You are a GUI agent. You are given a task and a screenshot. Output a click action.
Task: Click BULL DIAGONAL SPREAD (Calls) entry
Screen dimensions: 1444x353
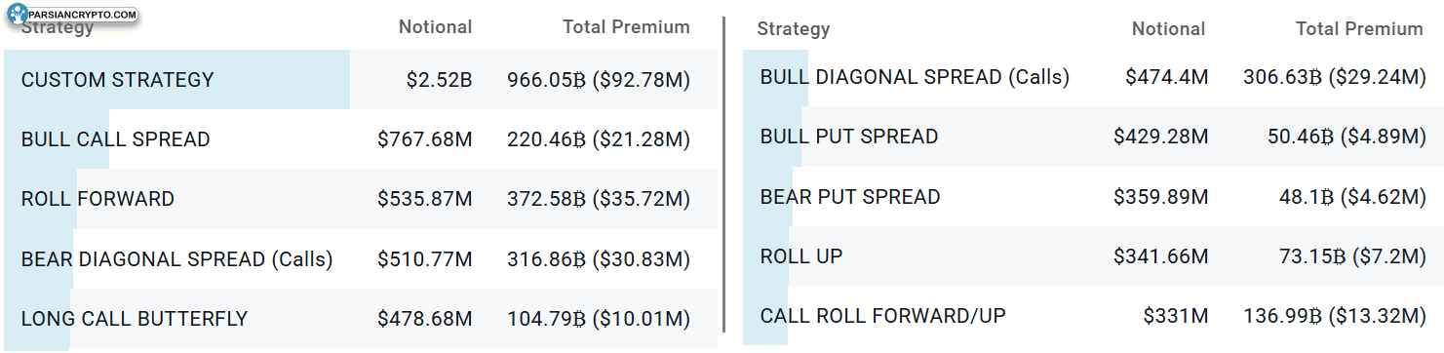(915, 77)
